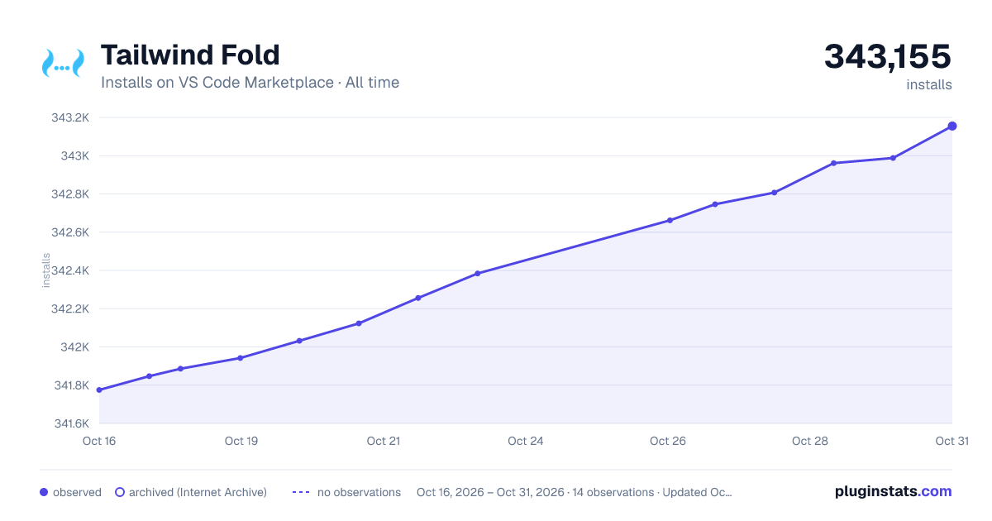Click the 342K y-axis label
Image resolution: width=992 pixels, height=521 pixels.
click(75, 347)
